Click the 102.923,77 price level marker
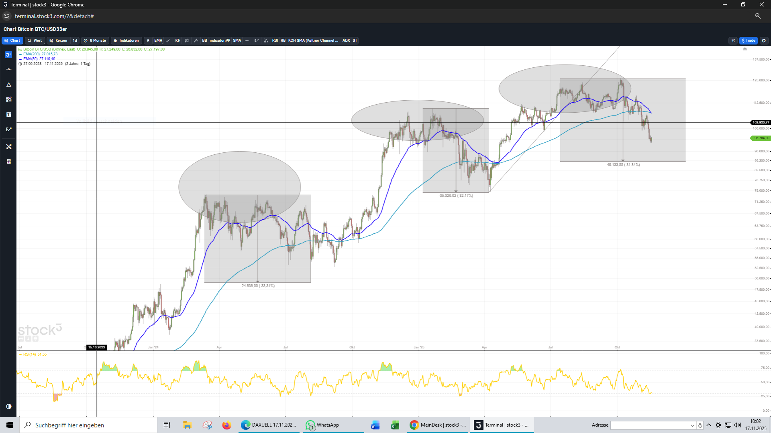The width and height of the screenshot is (771, 433). point(761,122)
